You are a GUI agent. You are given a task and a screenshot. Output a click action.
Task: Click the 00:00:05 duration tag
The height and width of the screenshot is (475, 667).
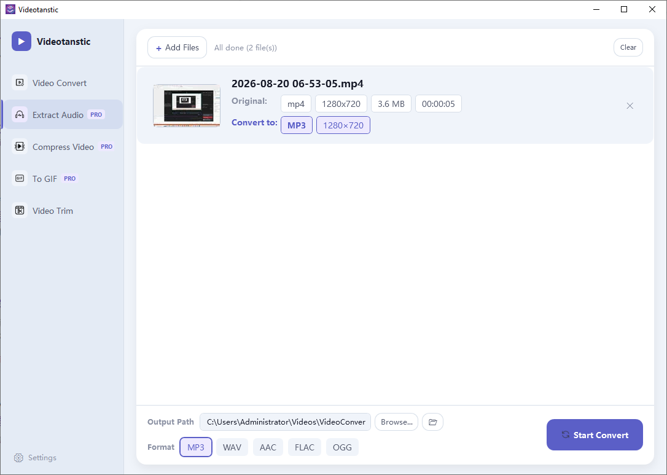click(438, 104)
